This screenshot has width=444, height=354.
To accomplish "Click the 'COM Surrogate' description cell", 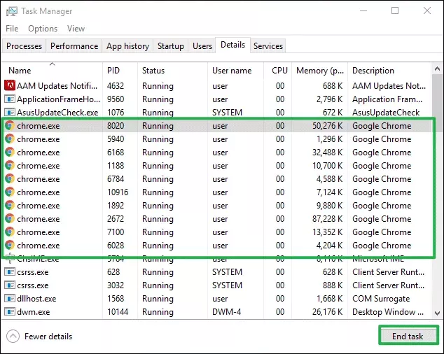I will coord(381,299).
